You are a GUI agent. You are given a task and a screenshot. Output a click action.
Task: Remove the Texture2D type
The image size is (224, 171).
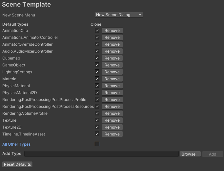pos(112,127)
